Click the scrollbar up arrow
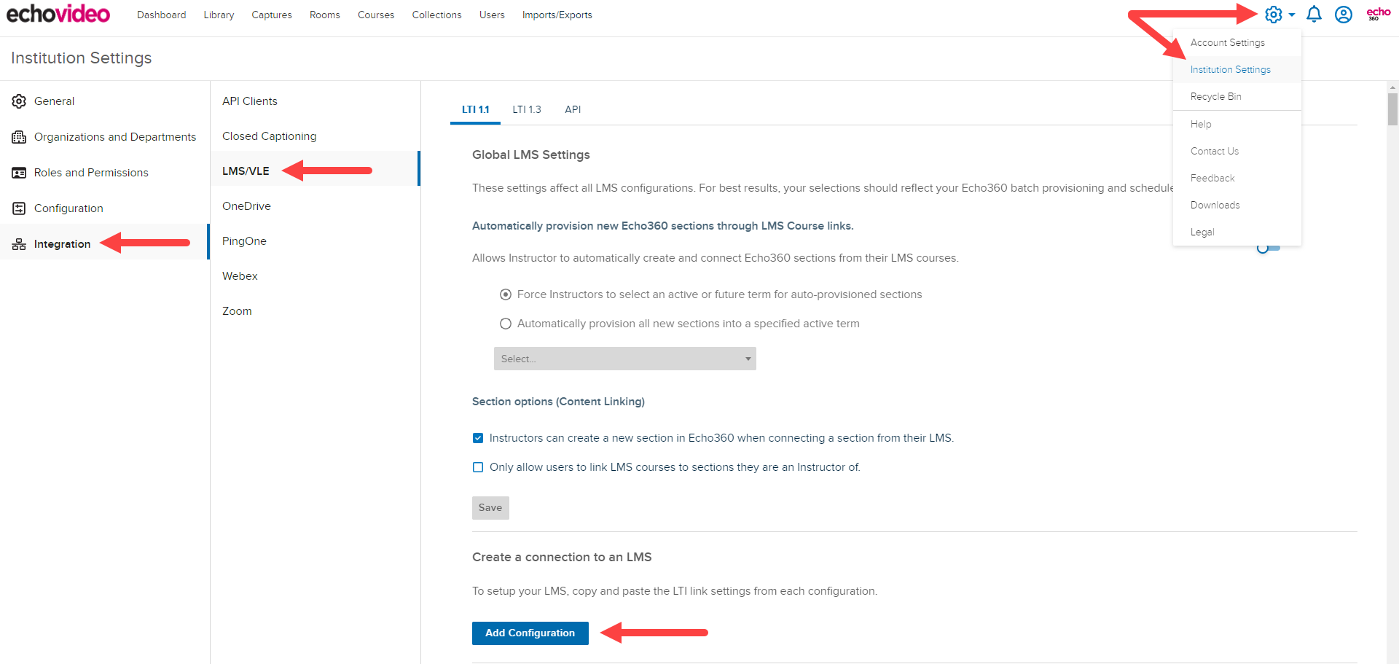1399x664 pixels. 1392,87
